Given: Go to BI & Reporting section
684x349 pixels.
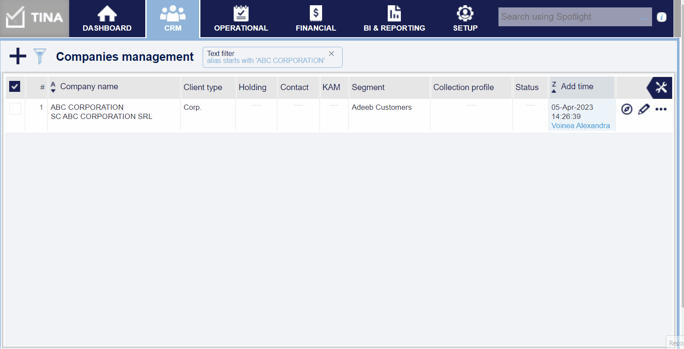Looking at the screenshot, I should 394,19.
